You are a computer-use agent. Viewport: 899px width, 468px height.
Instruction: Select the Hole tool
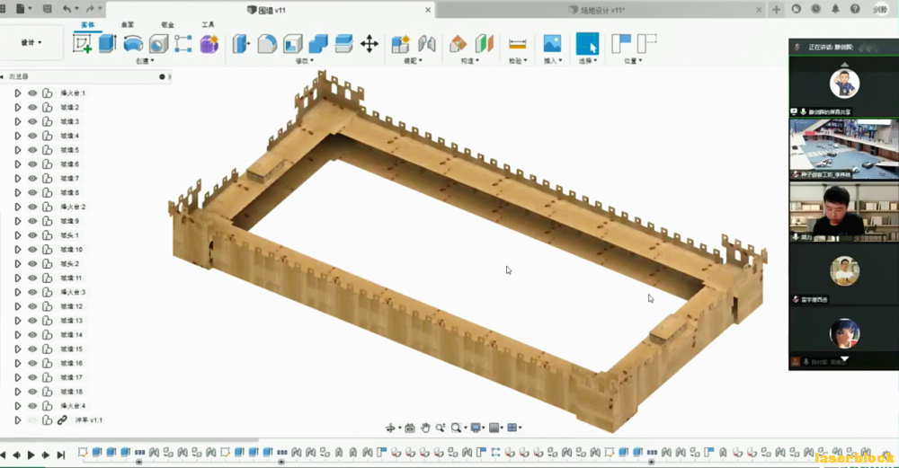pos(158,44)
